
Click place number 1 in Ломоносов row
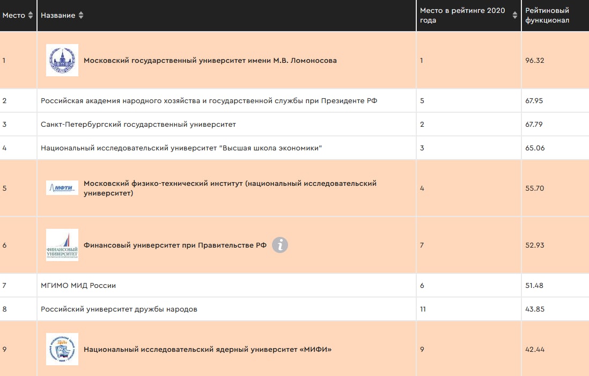tap(4, 61)
